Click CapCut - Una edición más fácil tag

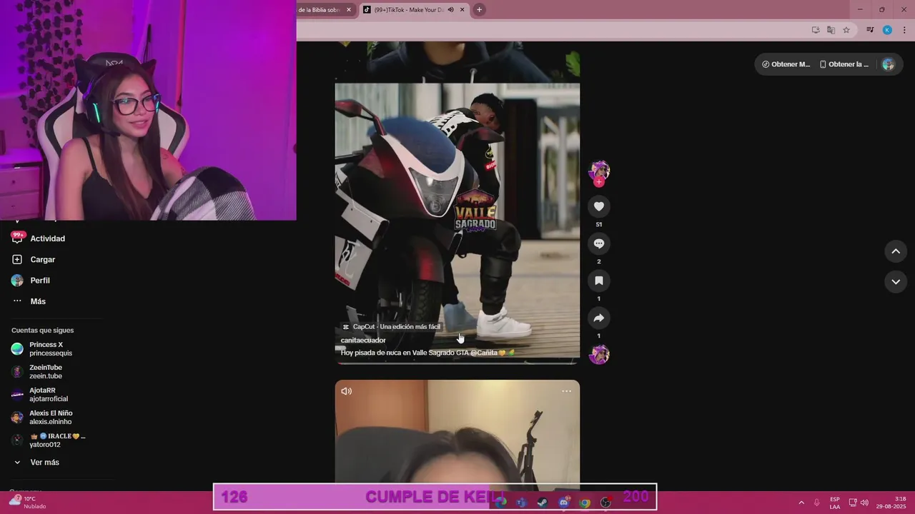[392, 326]
